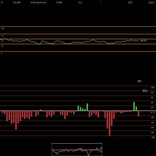Click the SI(TM) header text
This screenshot has width=156, height=156.
click(x=59, y=2)
